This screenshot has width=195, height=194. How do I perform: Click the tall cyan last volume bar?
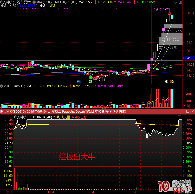click(172, 98)
